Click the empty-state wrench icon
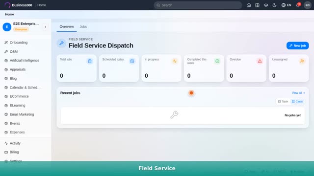The image size is (314, 176). [x=174, y=115]
